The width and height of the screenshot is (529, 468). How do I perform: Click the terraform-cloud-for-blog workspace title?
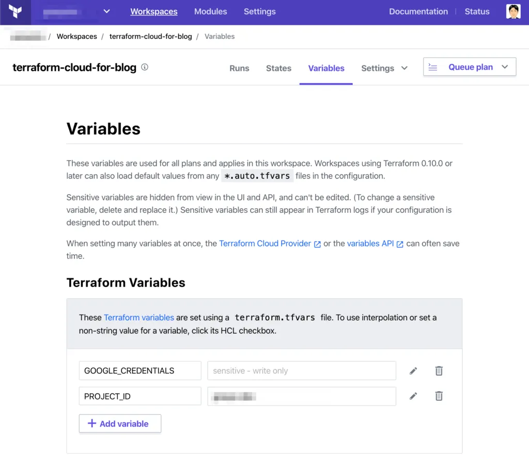[x=74, y=68]
